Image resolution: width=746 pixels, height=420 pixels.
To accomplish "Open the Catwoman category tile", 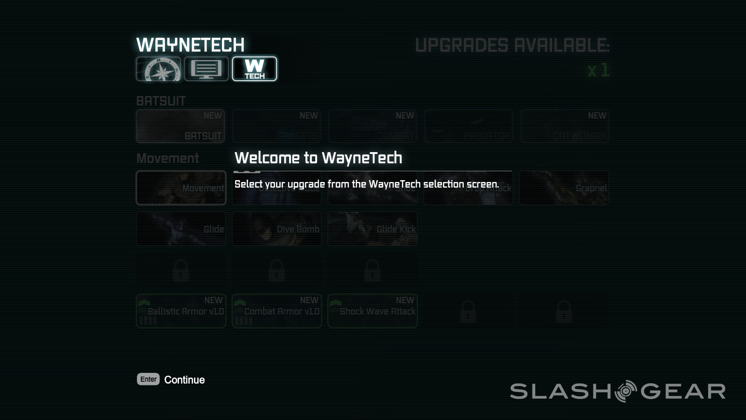I will 565,126.
